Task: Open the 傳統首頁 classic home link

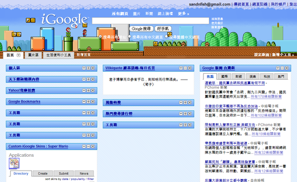Action: tap(241, 4)
